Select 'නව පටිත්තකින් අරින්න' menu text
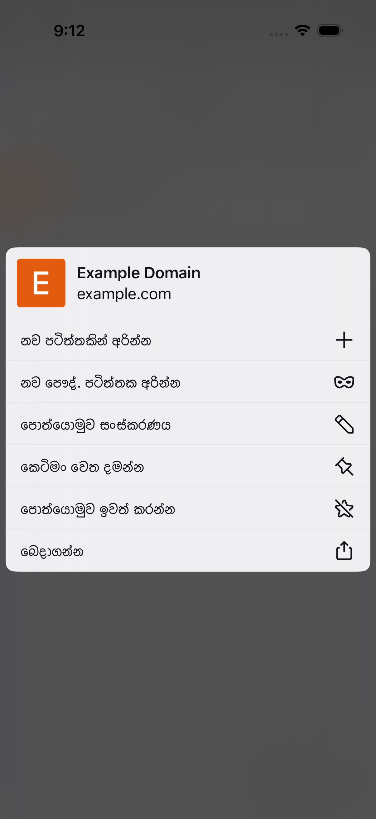This screenshot has height=819, width=376. (86, 340)
